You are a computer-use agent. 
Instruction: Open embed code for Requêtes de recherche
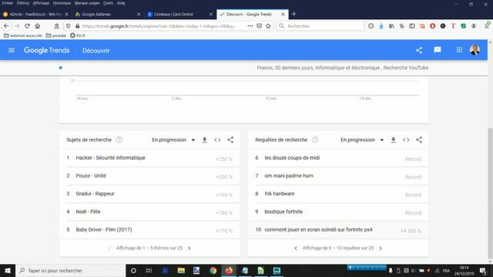tap(406, 140)
